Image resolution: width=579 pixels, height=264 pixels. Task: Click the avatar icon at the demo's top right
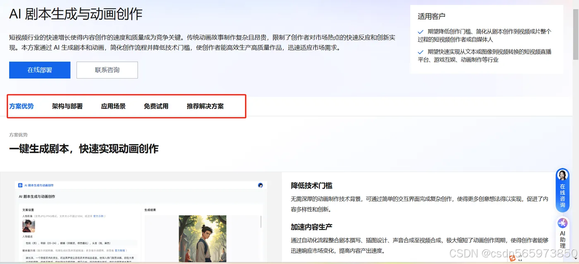261,185
